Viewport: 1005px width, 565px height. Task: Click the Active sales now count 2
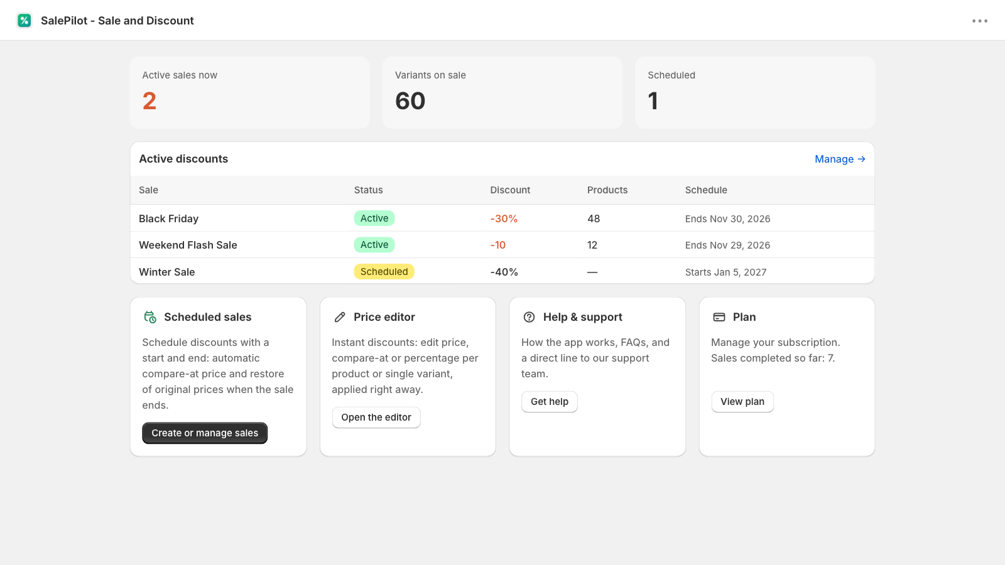tap(149, 101)
